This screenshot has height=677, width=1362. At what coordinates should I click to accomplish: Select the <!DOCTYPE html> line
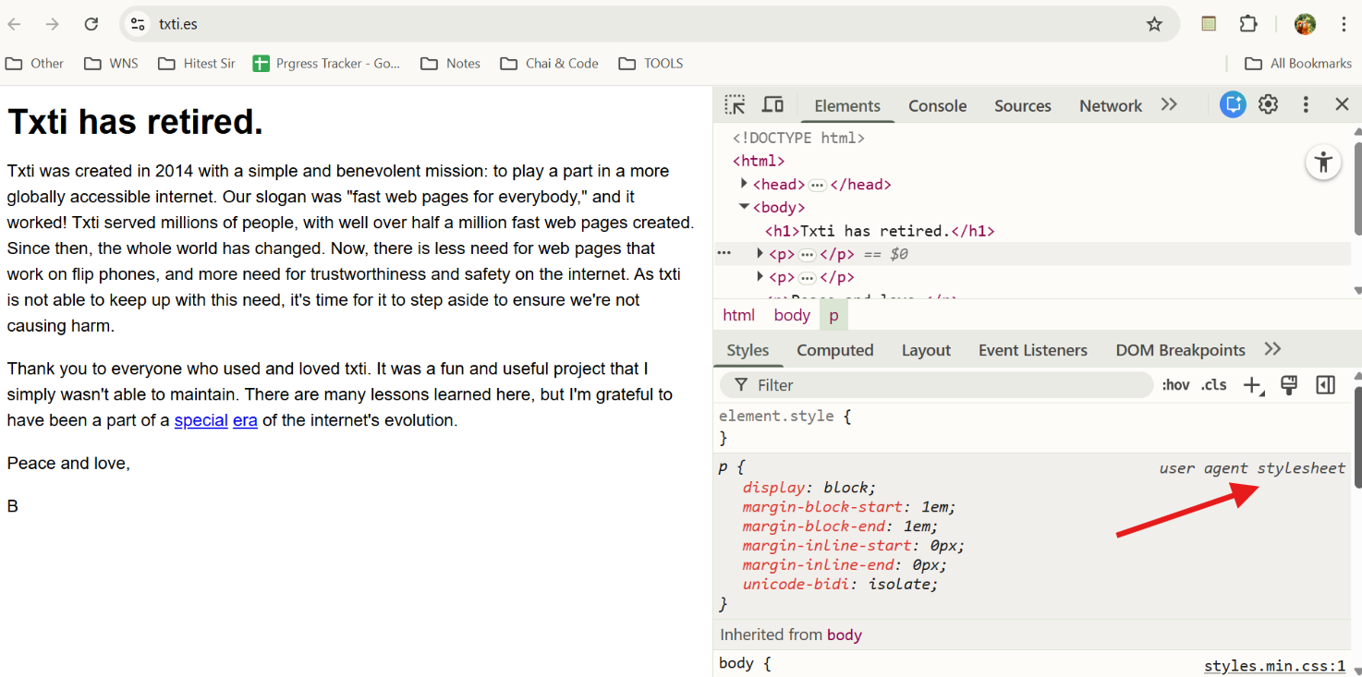tap(798, 138)
